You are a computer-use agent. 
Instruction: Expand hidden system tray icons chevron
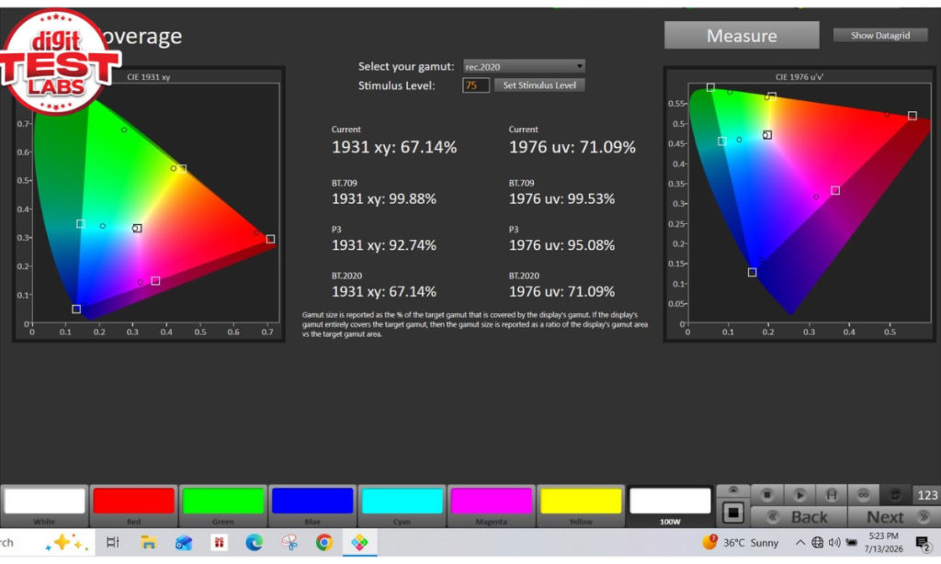coord(800,542)
